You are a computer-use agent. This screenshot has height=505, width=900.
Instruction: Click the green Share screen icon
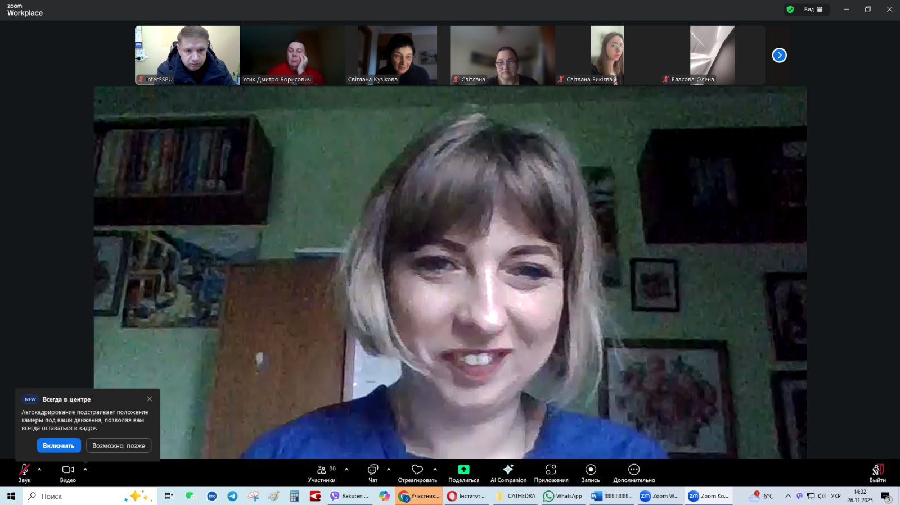463,470
